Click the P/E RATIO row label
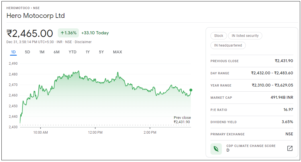This screenshot has width=301, height=162. tap(219, 110)
